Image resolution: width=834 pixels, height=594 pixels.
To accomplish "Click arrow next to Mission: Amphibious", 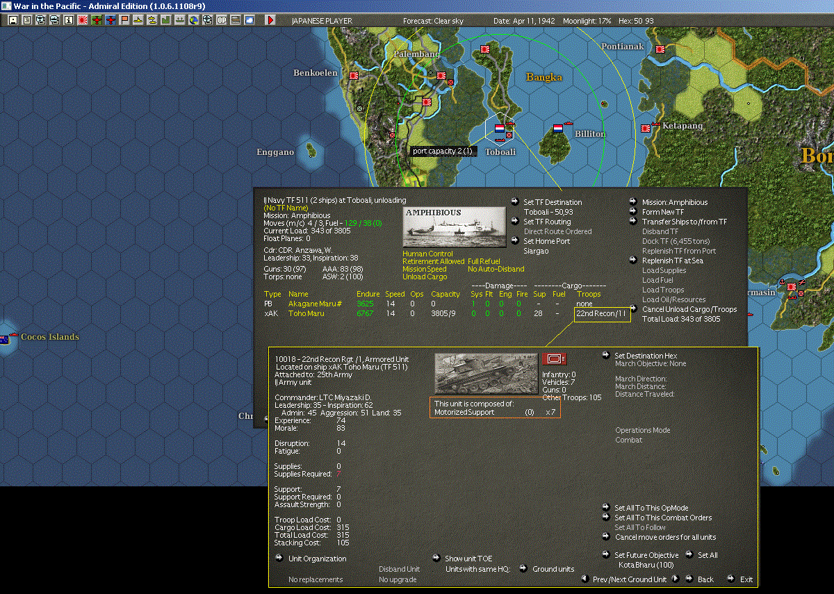I will click(633, 202).
